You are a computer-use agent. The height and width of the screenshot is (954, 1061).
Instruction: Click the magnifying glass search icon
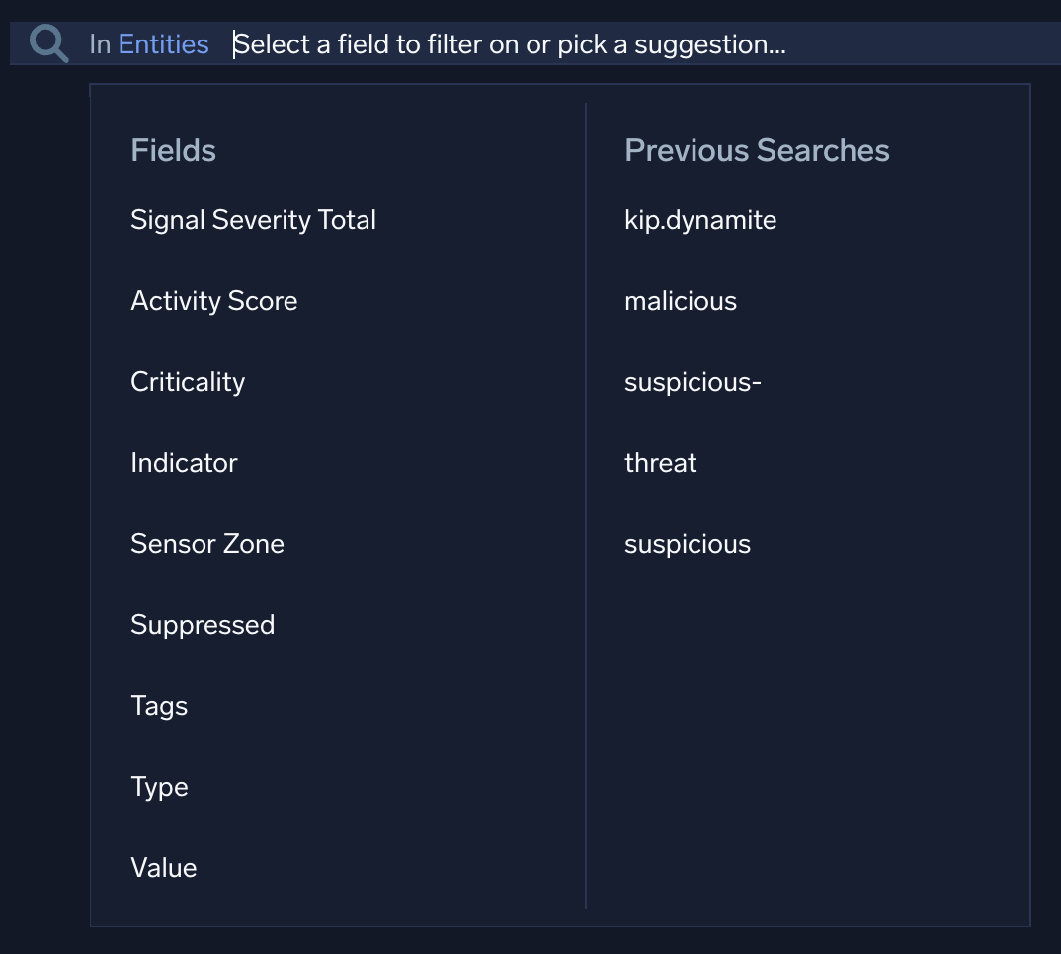pos(45,43)
